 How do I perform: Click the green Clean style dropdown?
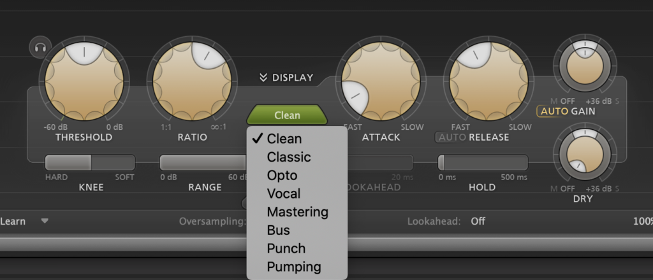pos(288,115)
